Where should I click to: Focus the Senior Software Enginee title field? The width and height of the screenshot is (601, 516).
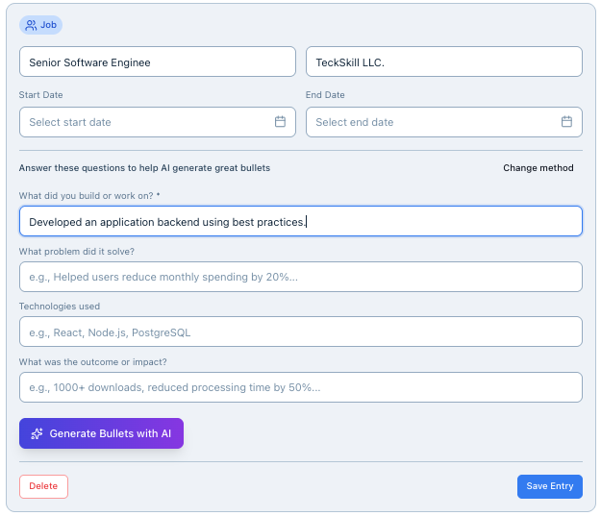[x=157, y=62]
